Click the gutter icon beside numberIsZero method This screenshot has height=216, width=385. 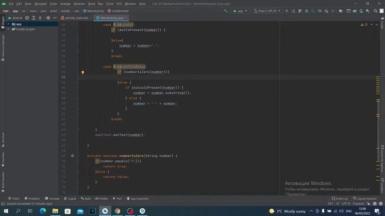pos(72,156)
